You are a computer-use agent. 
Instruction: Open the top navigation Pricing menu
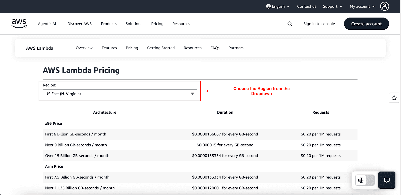(x=157, y=24)
